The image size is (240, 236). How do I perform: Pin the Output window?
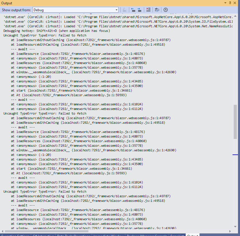(230, 3)
